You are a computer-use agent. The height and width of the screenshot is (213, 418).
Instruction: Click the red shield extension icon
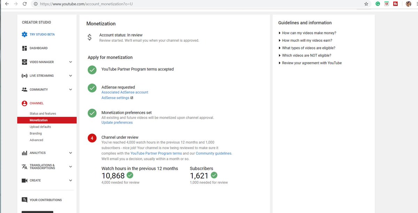[386, 4]
